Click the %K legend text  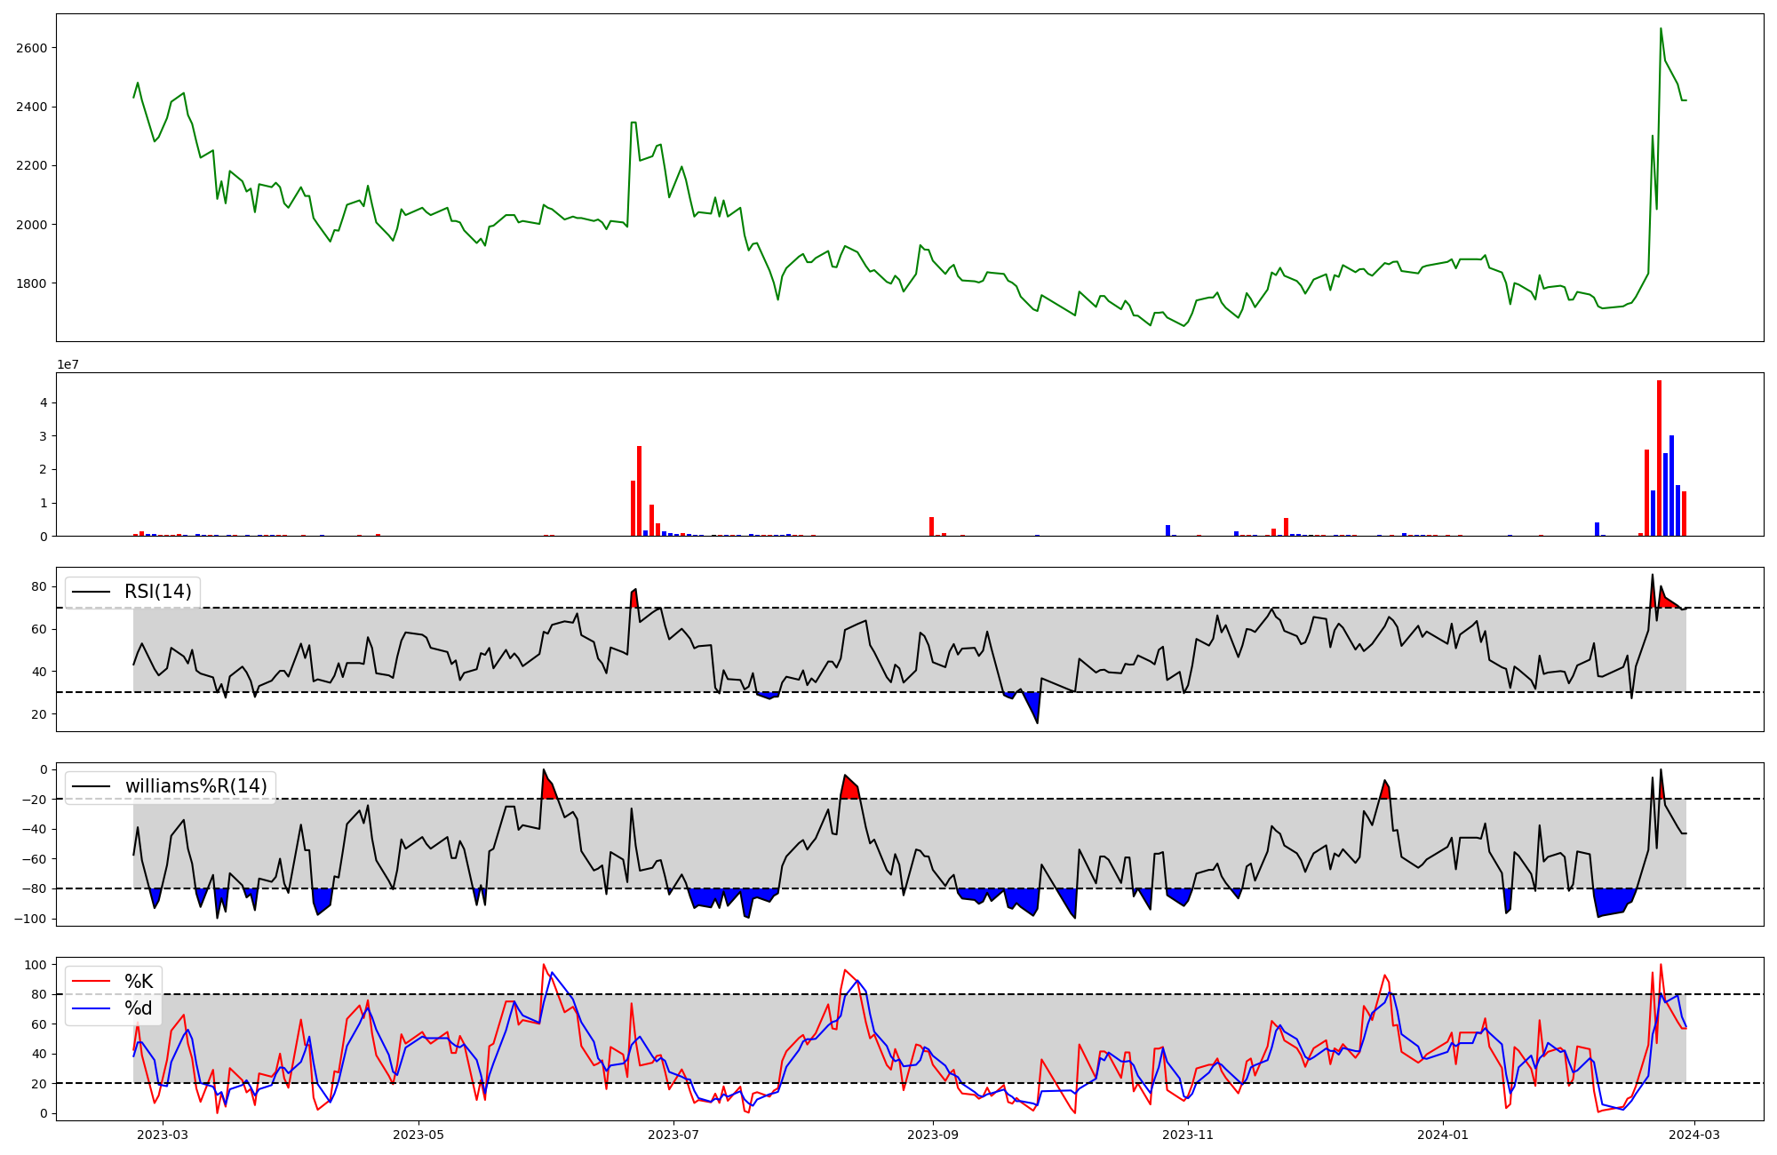139,981
